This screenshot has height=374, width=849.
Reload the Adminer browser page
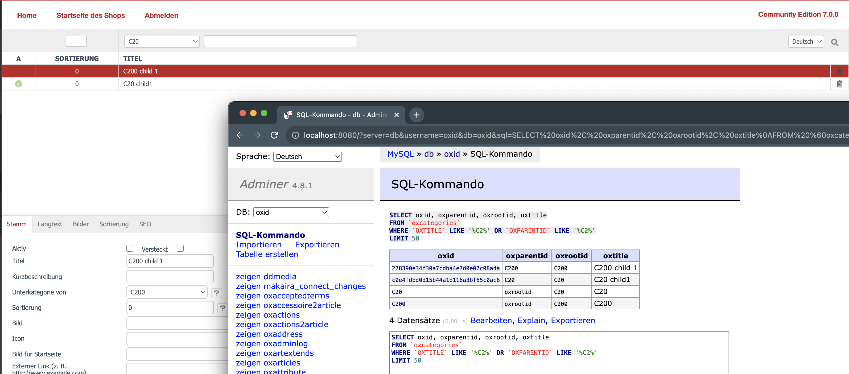(x=274, y=135)
